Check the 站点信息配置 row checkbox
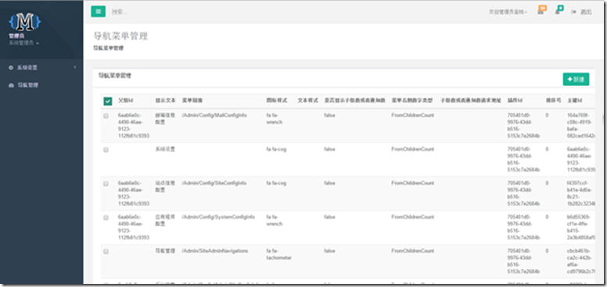The height and width of the screenshot is (287, 607). tap(106, 184)
